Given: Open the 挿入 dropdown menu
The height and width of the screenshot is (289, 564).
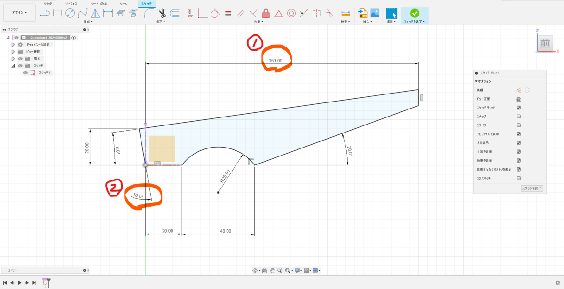Looking at the screenshot, I should coord(368,22).
